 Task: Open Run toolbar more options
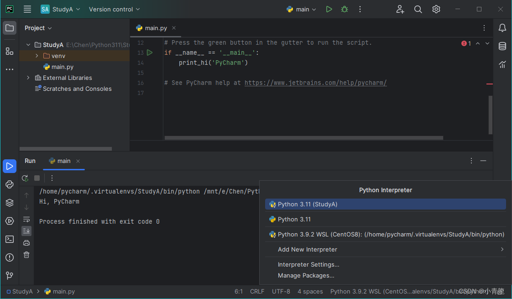point(52,178)
